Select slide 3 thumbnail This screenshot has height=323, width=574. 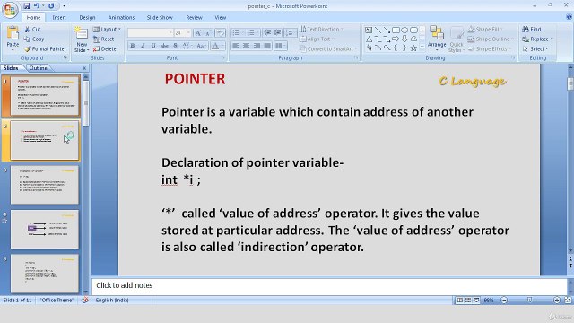click(44, 185)
